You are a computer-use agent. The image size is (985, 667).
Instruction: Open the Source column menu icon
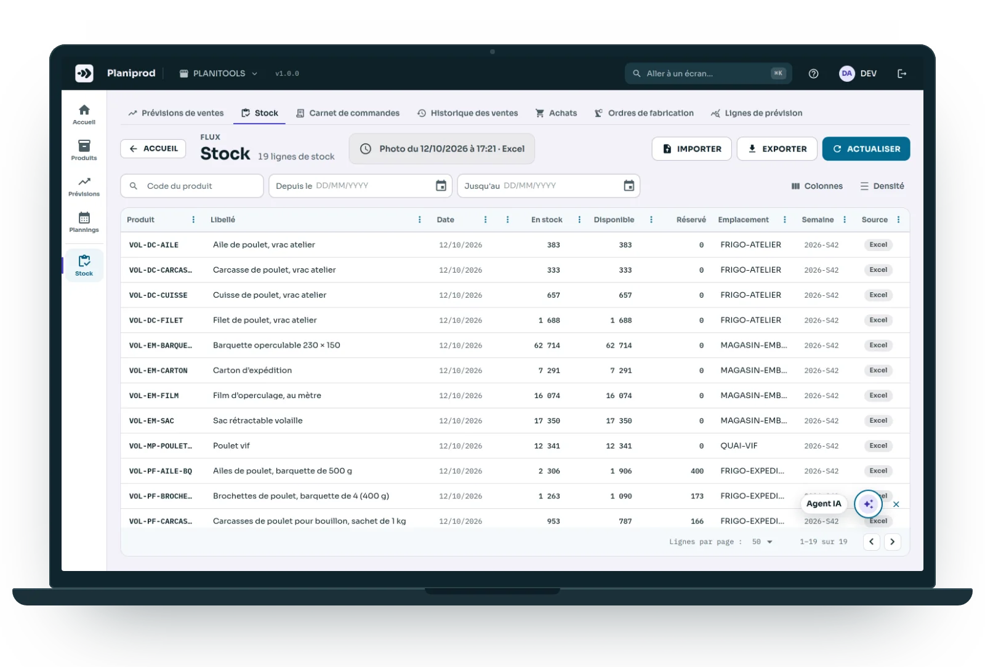[898, 220]
